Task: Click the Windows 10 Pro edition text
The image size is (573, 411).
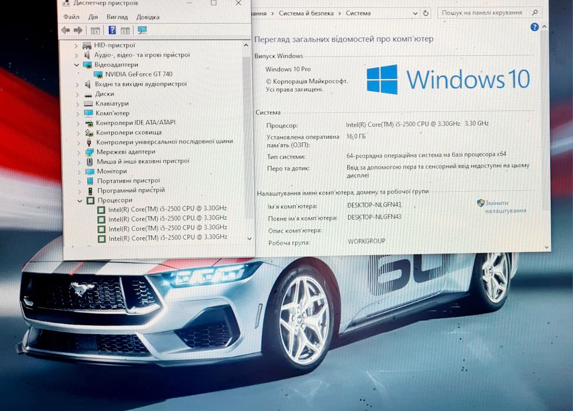Action: coord(288,69)
